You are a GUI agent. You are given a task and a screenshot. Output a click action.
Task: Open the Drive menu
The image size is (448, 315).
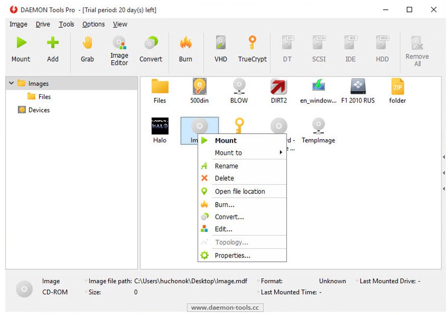point(43,24)
